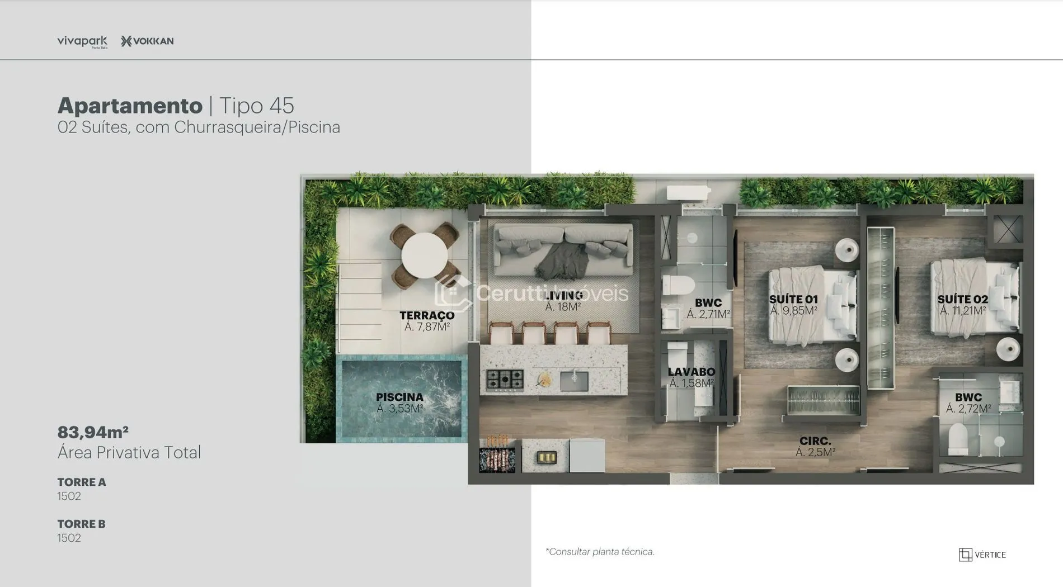Select the LIVING room label
The height and width of the screenshot is (587, 1063).
[x=564, y=296]
